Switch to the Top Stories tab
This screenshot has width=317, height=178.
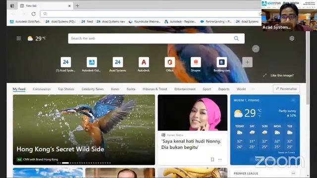[x=66, y=89]
